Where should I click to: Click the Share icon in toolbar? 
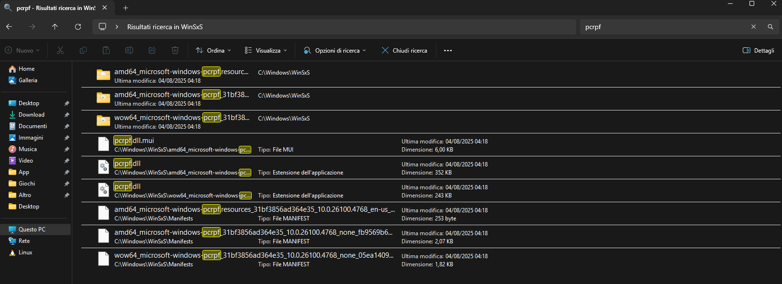[152, 50]
